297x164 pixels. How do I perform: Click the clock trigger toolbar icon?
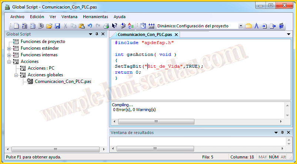[x=143, y=26]
